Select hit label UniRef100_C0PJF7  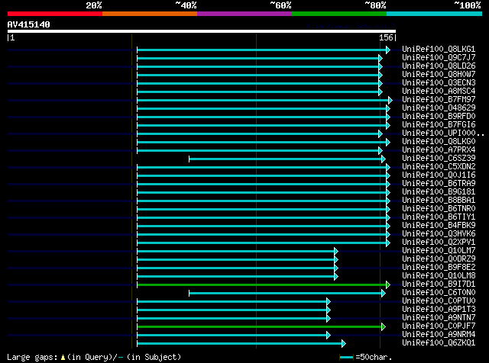439,326
